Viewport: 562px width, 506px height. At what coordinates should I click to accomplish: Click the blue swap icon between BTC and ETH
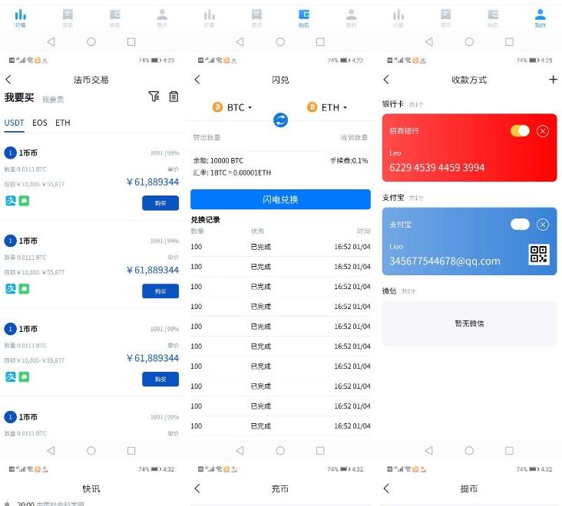click(280, 120)
